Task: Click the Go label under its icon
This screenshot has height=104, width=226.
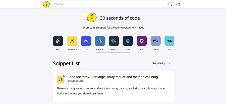Action: [169, 49]
